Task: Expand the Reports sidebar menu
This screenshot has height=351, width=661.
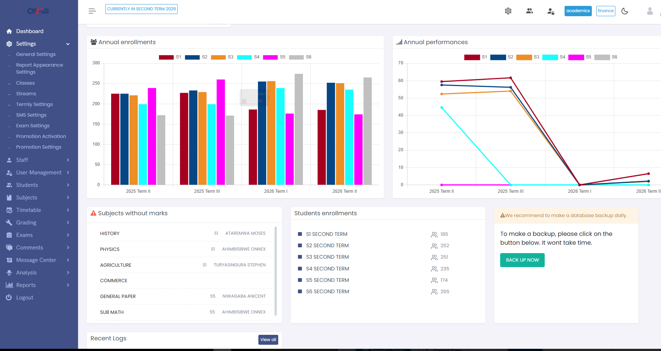Action: pyautogui.click(x=39, y=285)
